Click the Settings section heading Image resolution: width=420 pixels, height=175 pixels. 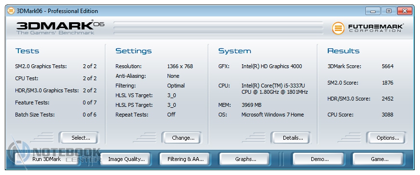coord(133,51)
